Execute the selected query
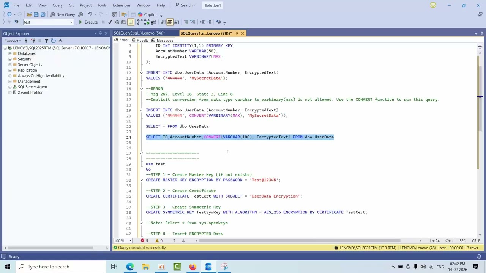 click(88, 22)
